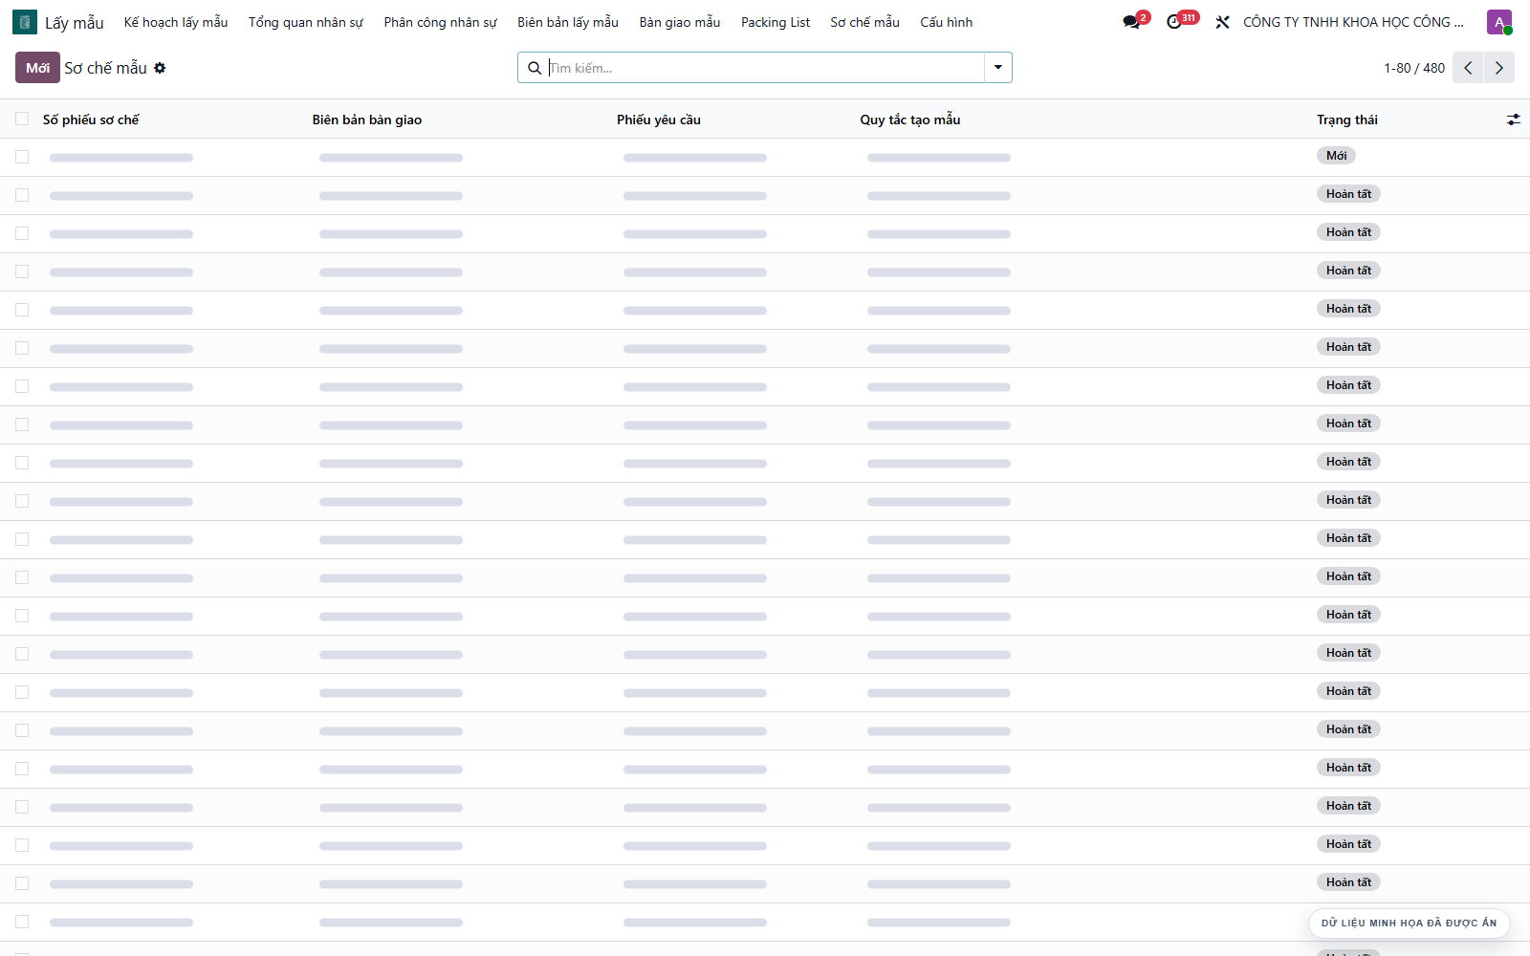Sort by Biên bản bàn giao column
The height and width of the screenshot is (956, 1530).
367,119
